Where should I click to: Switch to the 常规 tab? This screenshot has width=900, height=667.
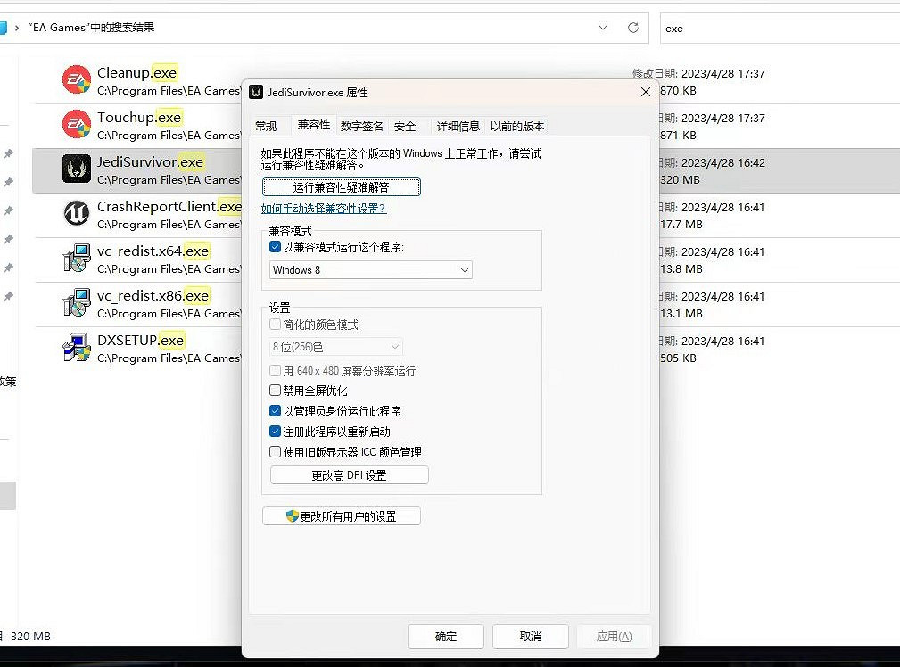[x=266, y=126]
